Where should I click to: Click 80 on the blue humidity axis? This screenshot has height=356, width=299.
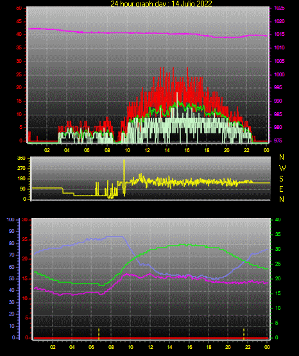click(12, 243)
